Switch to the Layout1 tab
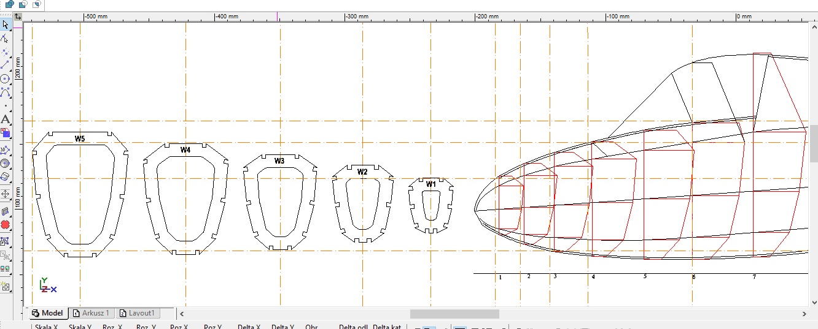 point(138,313)
